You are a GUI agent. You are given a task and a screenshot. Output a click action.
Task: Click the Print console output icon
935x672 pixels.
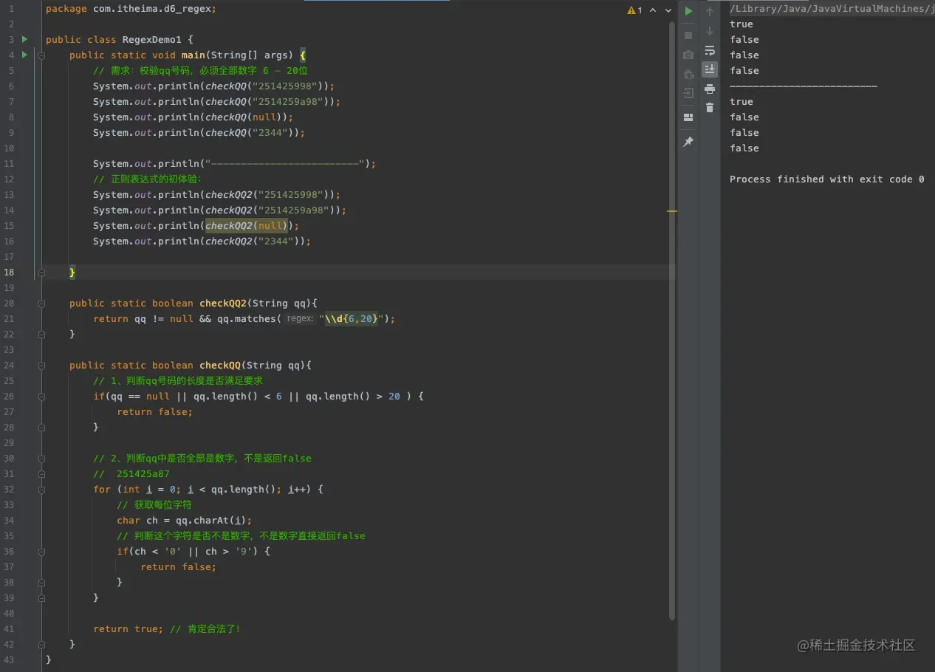710,89
